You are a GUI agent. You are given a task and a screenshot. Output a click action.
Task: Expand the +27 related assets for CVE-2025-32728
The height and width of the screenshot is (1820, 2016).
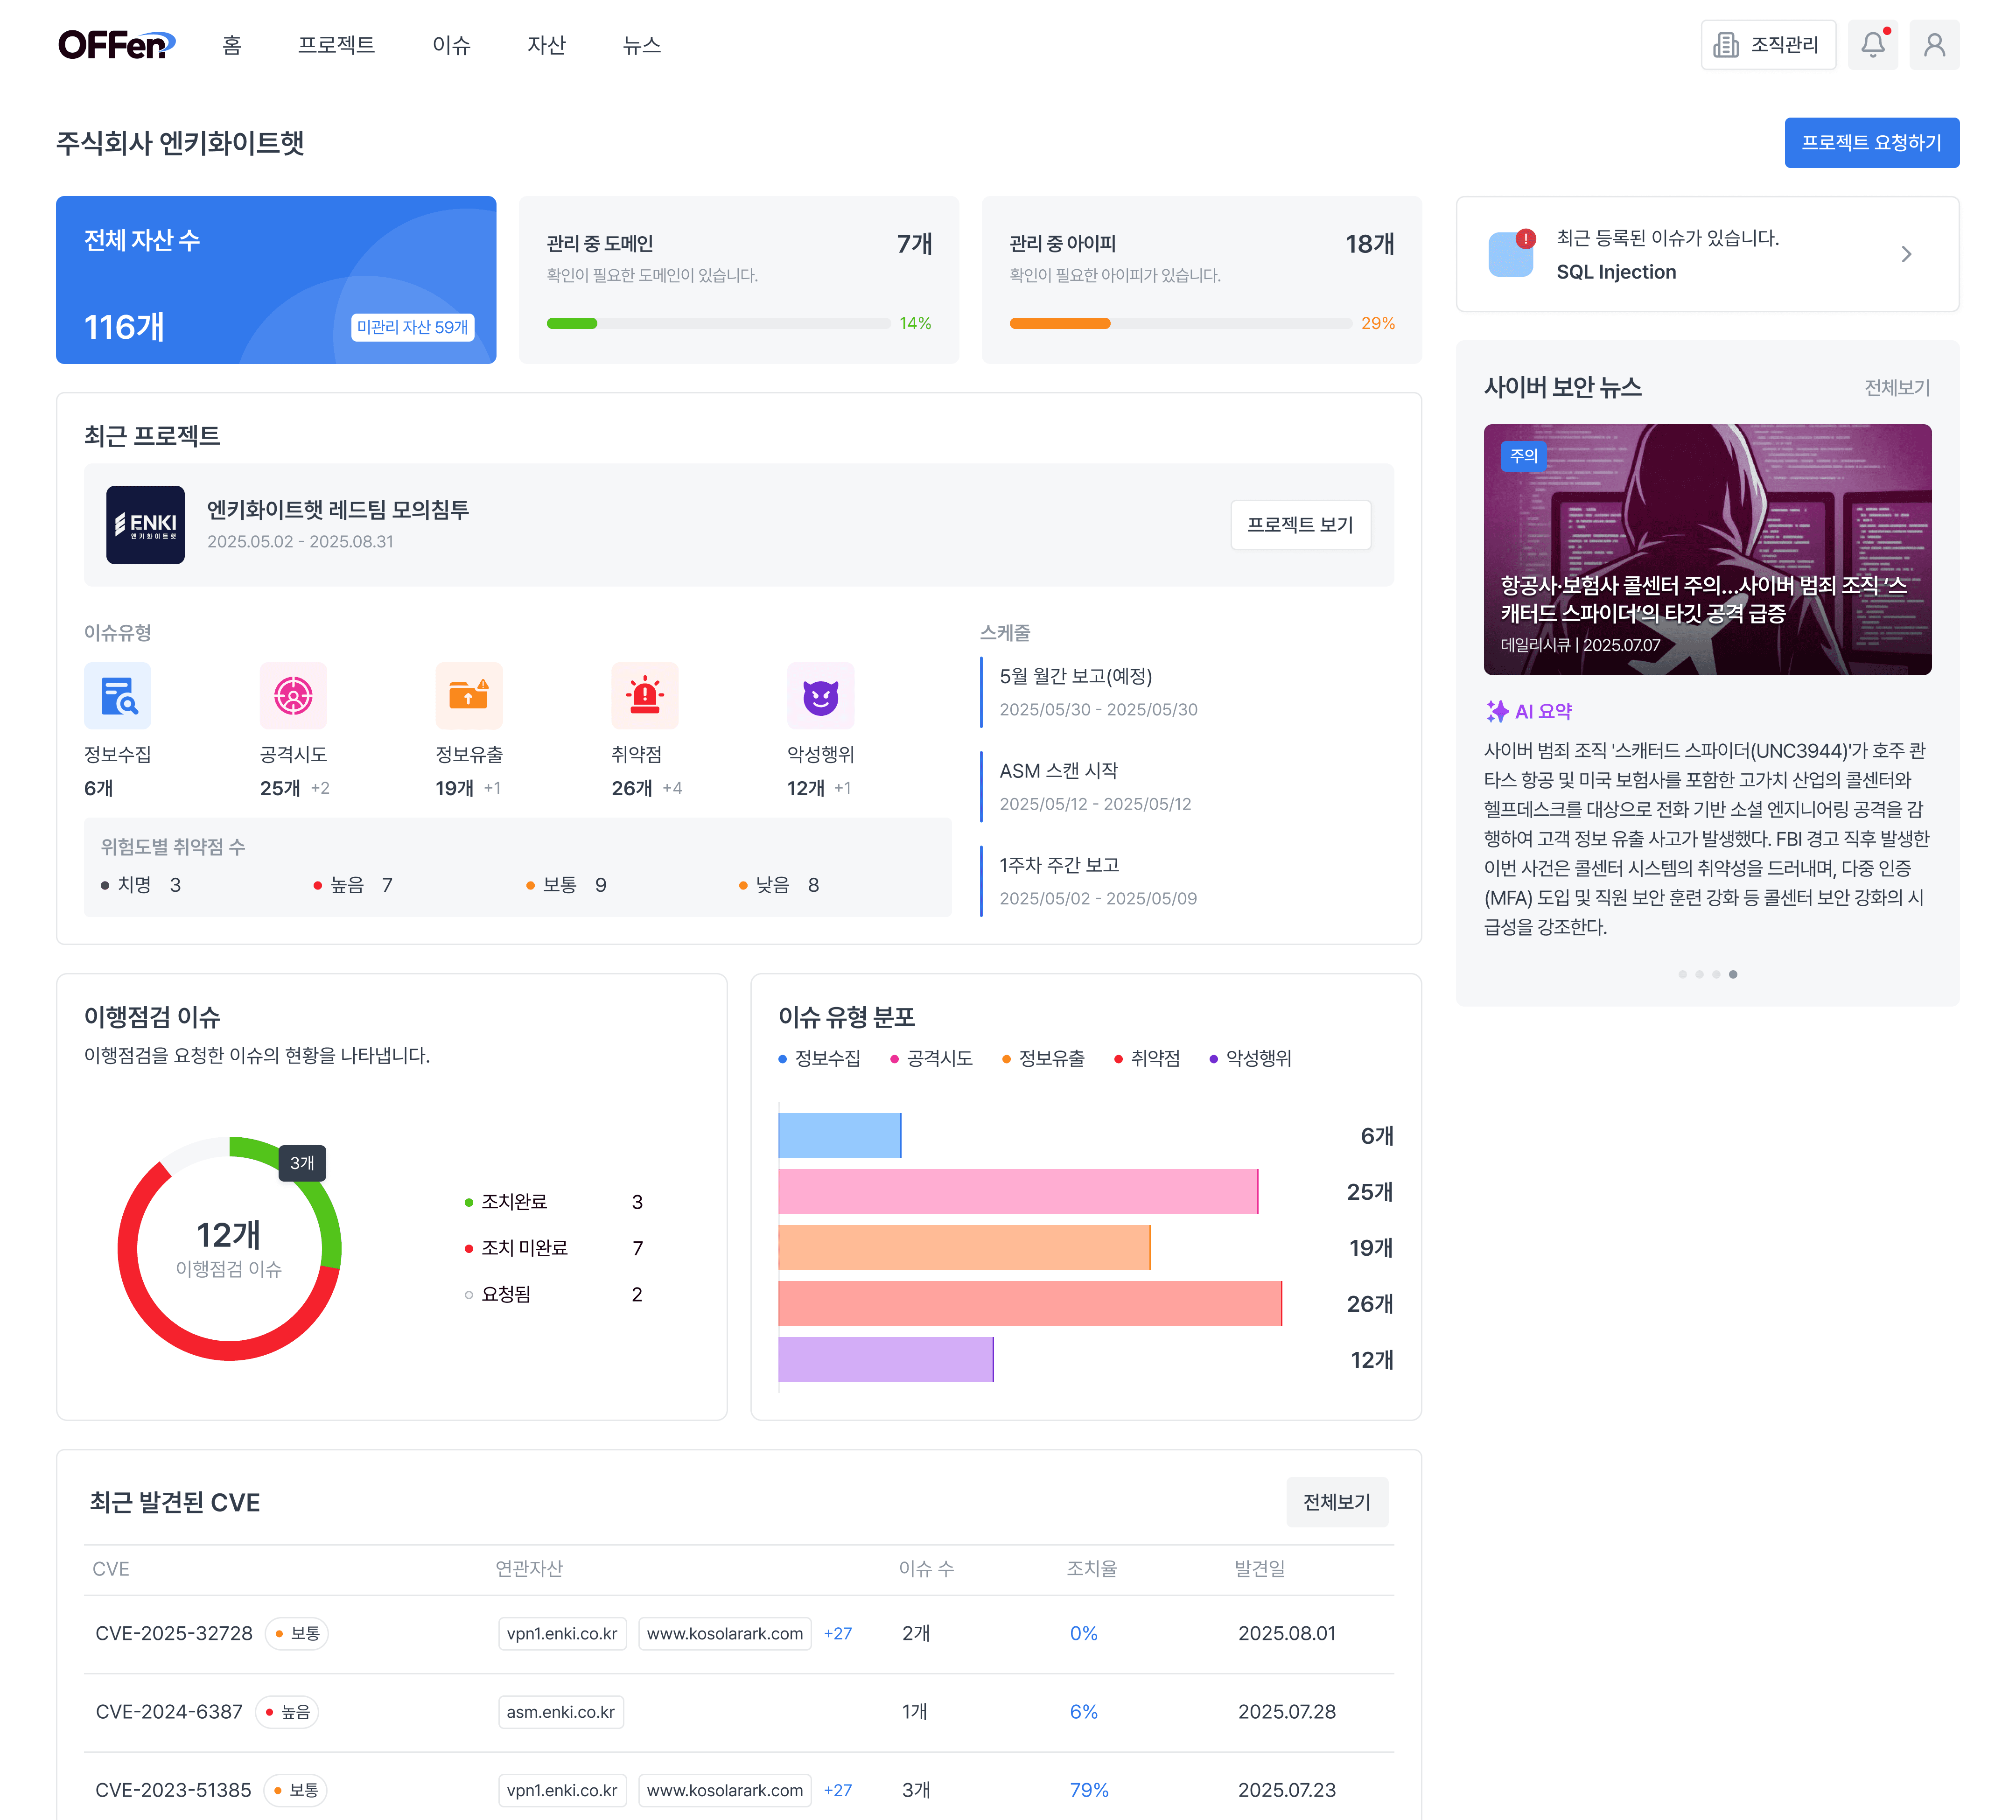837,1633
